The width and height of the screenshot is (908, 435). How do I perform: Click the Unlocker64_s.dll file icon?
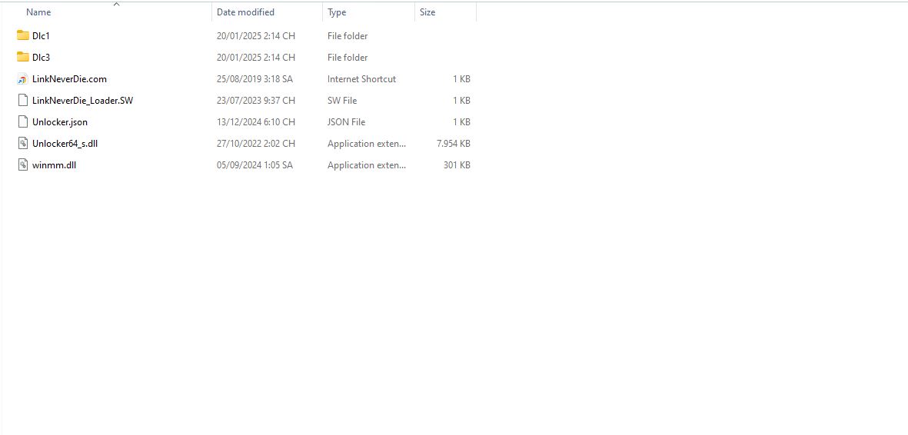tap(22, 143)
